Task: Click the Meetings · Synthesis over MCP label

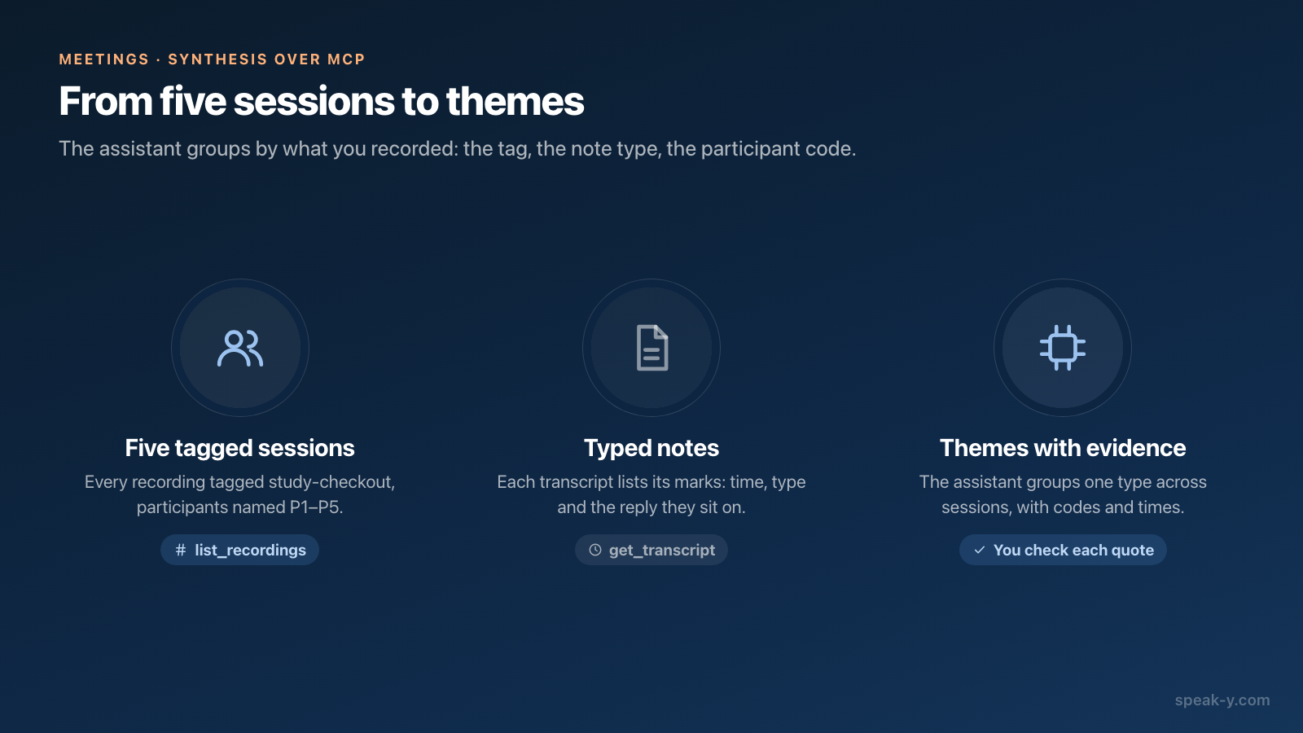Action: (213, 59)
